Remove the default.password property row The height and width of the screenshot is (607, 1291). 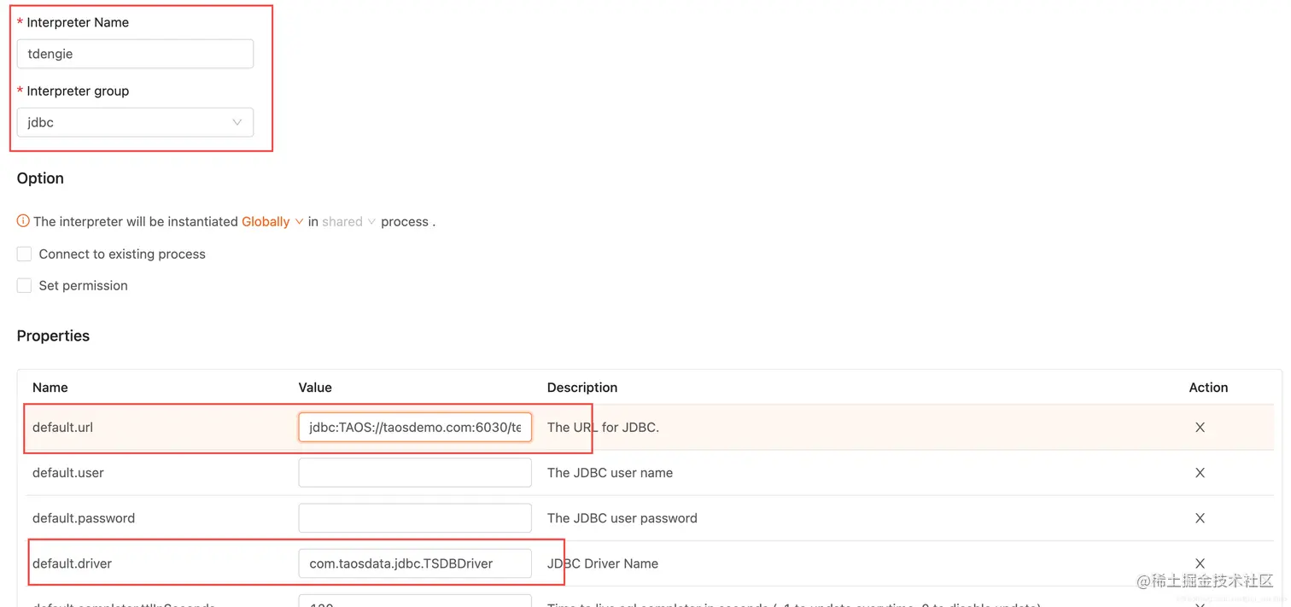(1200, 518)
